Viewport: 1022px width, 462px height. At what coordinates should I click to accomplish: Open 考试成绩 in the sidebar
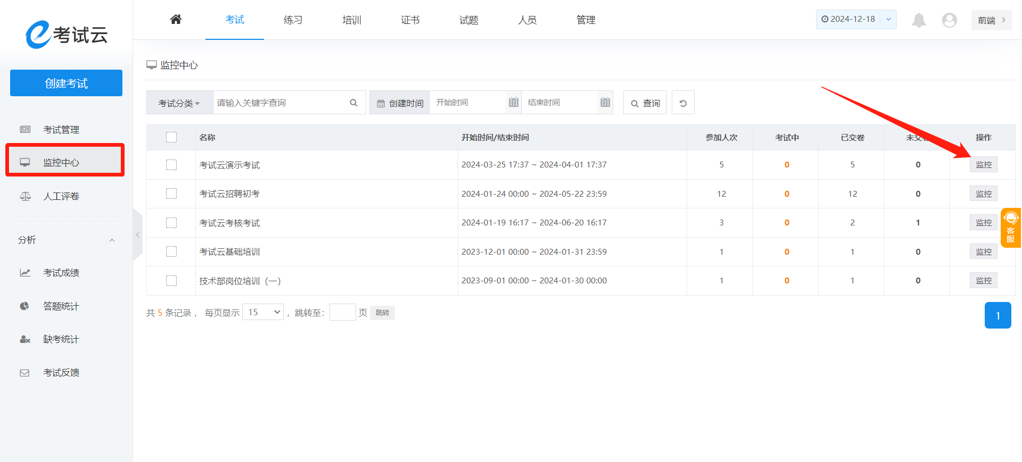coord(61,273)
